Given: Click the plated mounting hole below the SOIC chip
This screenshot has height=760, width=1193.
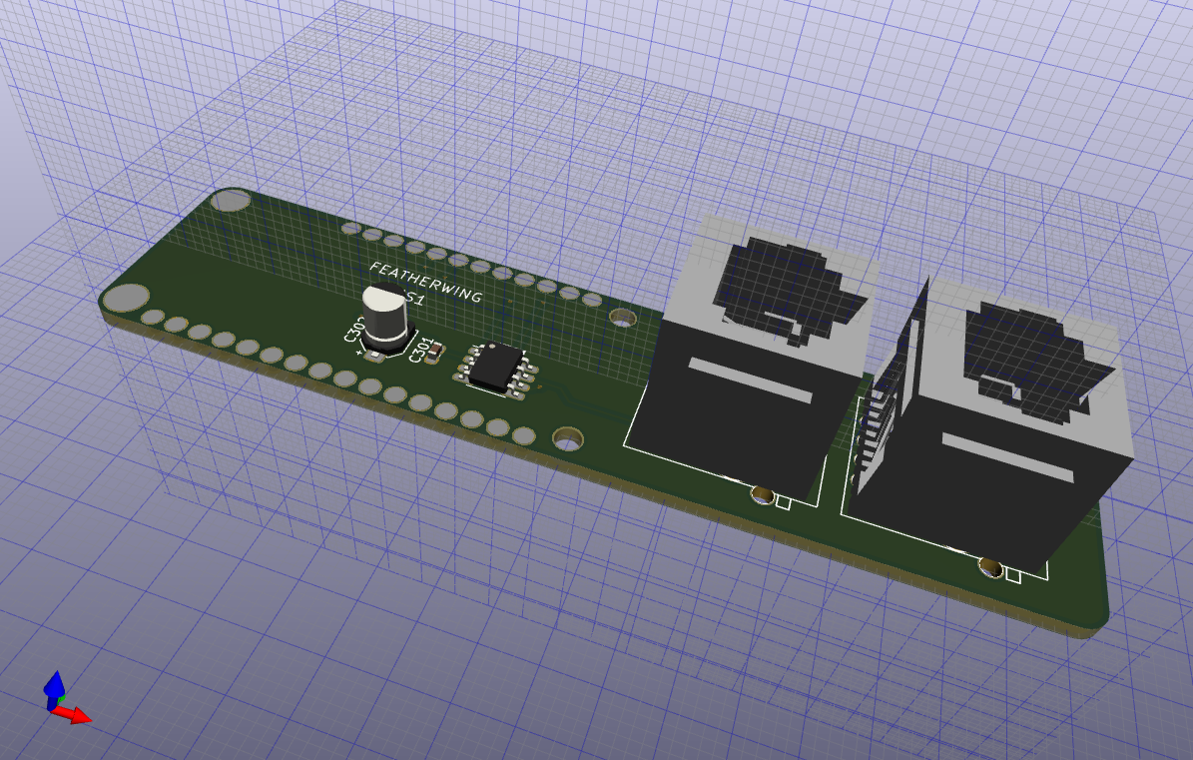Looking at the screenshot, I should point(568,438).
